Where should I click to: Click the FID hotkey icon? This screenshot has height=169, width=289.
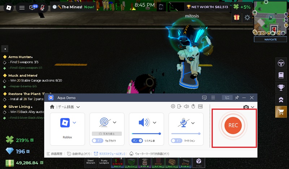(x=200, y=106)
